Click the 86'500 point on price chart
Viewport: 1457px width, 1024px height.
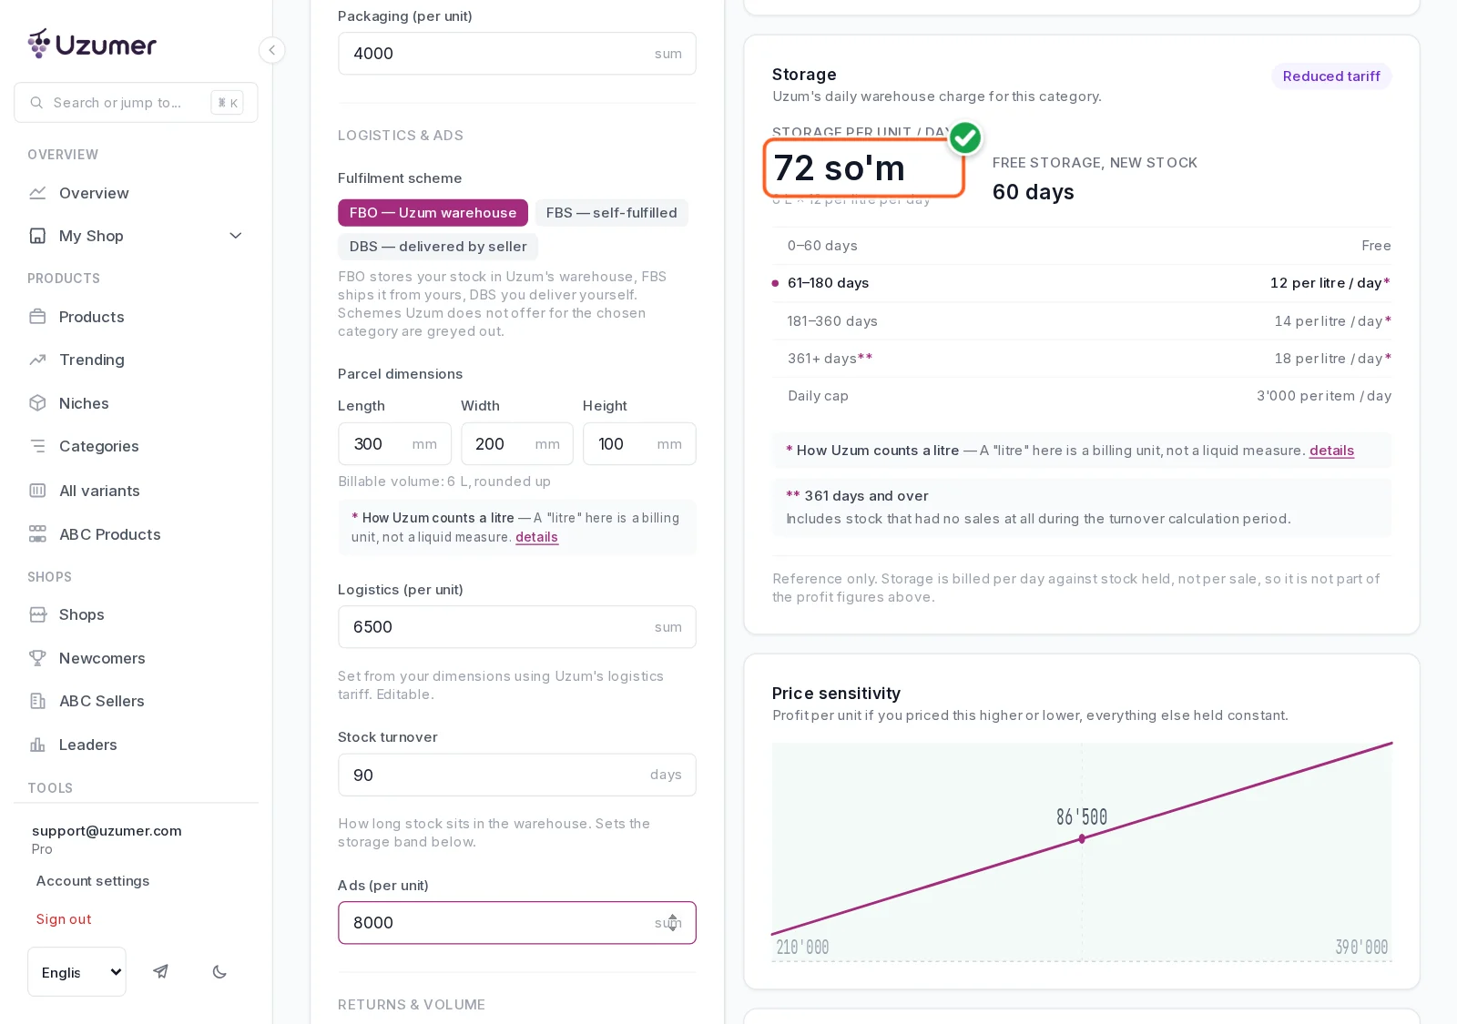(1082, 838)
